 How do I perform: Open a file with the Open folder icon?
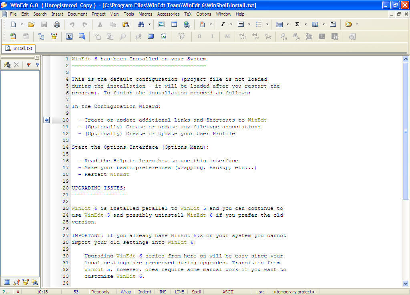point(31,24)
